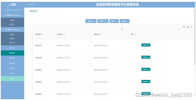
Task: Open 系统公告 in the sidebar
Action: pyautogui.click(x=12, y=25)
